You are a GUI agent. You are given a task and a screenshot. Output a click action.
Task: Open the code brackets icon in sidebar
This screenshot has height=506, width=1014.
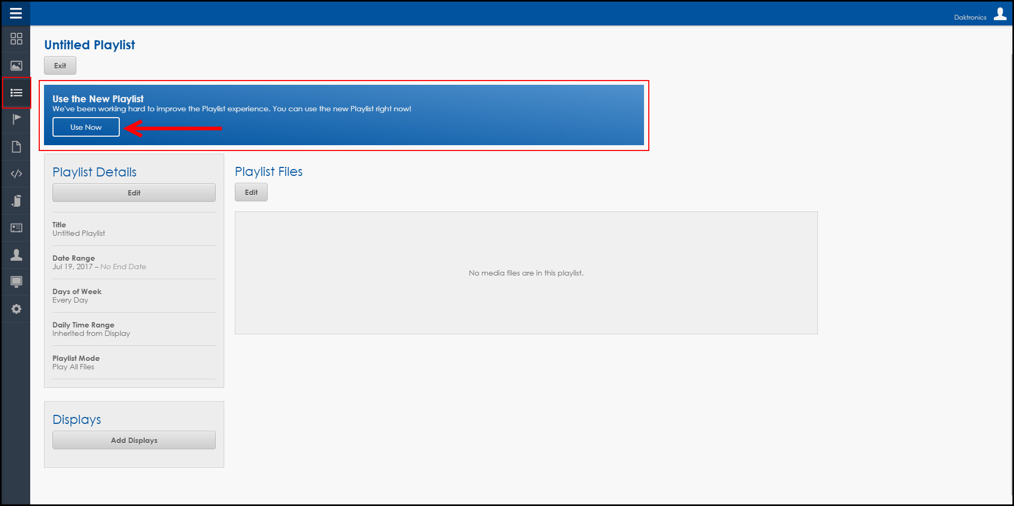click(x=16, y=174)
